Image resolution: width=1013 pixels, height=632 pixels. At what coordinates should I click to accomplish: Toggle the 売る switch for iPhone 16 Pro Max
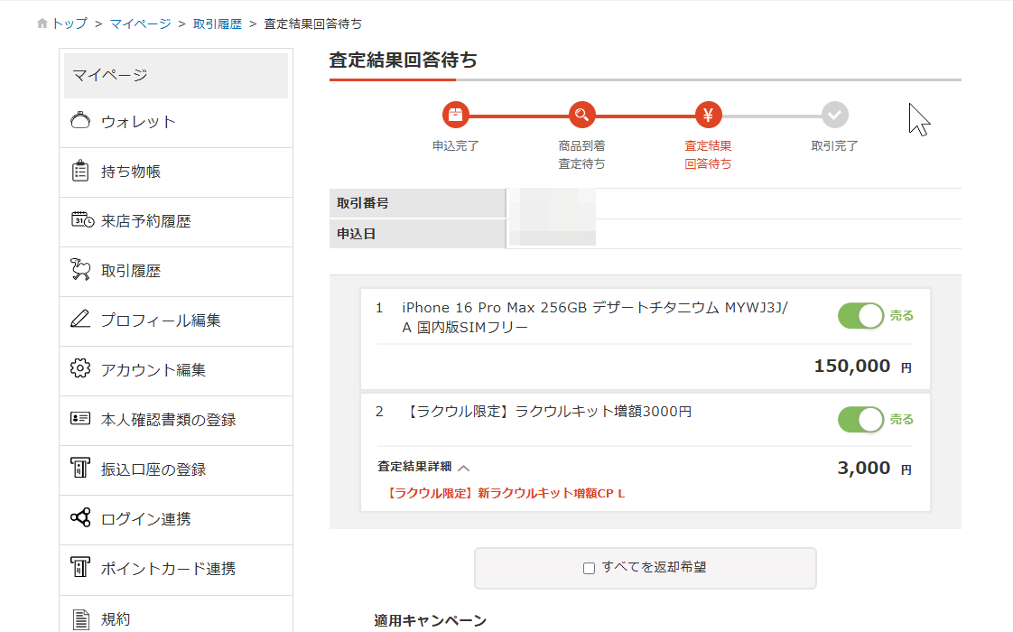[860, 316]
